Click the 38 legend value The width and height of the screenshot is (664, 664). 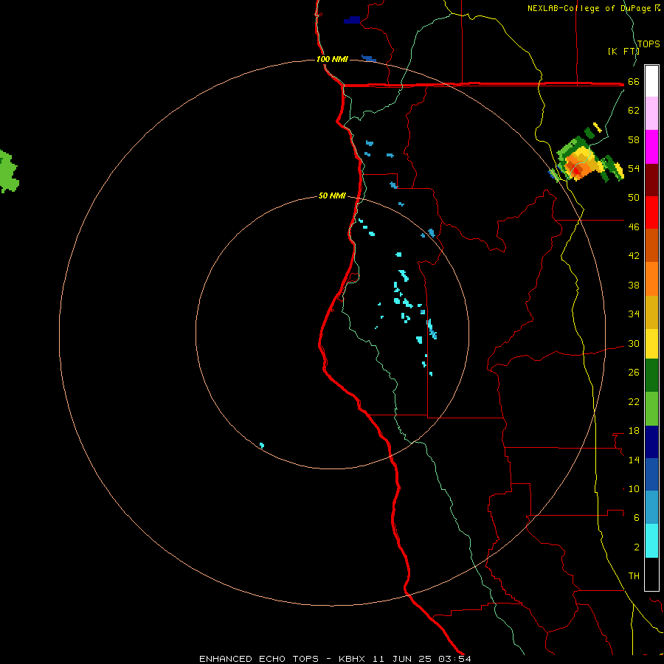634,285
